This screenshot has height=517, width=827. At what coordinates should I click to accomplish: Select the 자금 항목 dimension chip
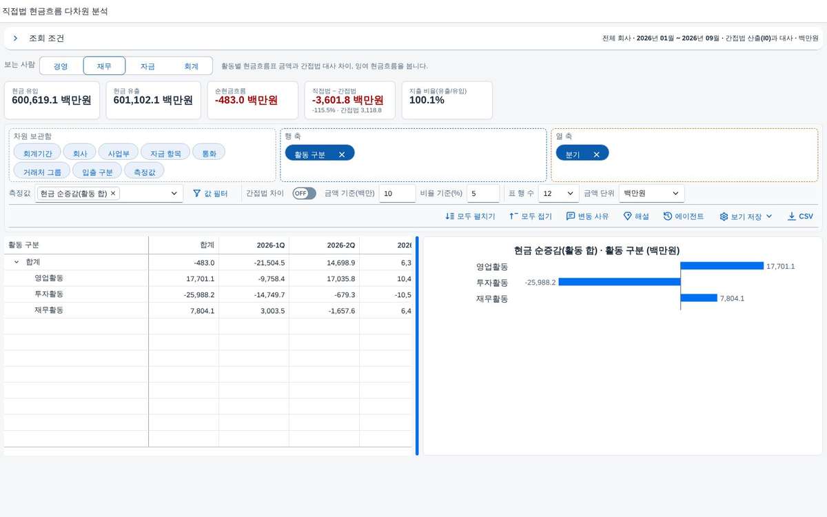tap(165, 152)
